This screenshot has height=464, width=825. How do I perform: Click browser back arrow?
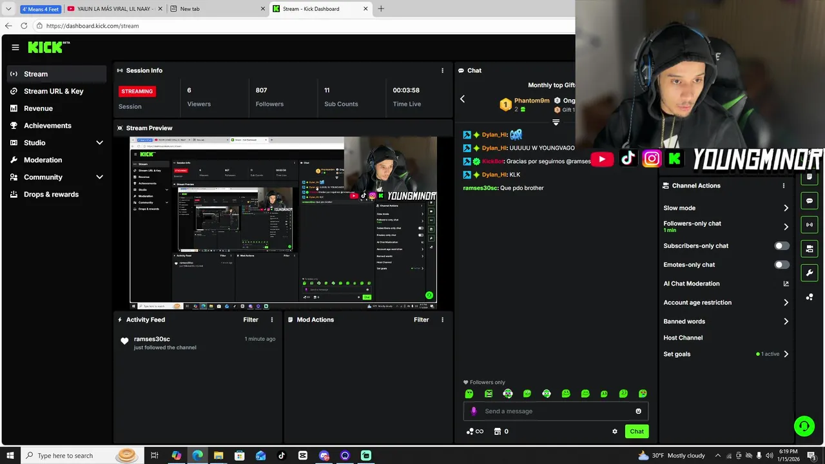pos(8,26)
